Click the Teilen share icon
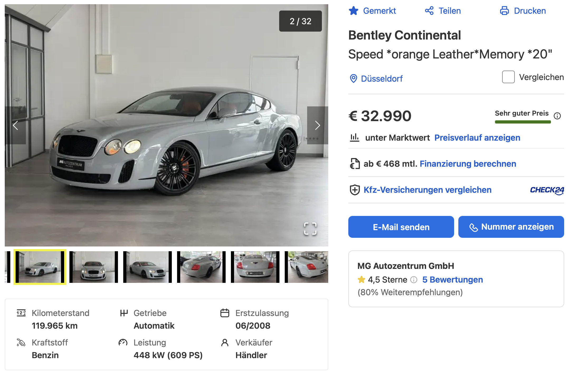This screenshot has width=571, height=375. pyautogui.click(x=429, y=11)
